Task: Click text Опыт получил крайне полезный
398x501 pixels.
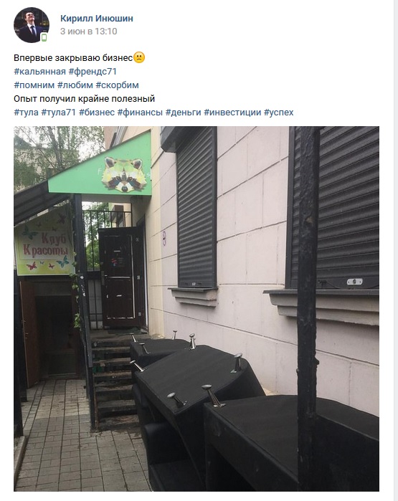Action: [x=85, y=99]
